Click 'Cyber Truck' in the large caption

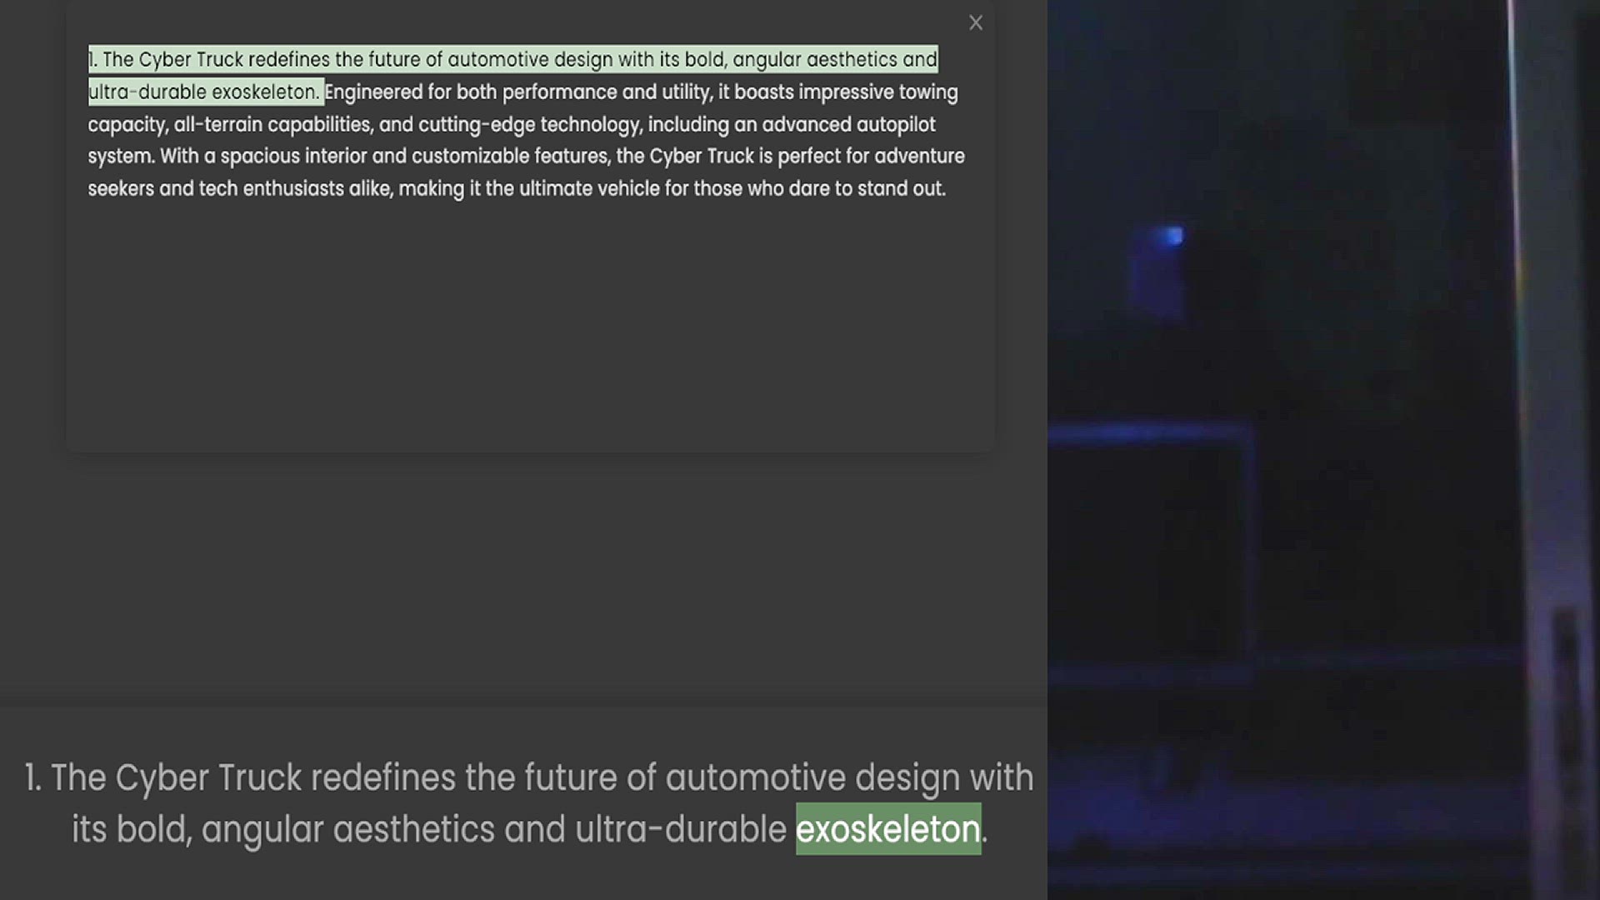208,778
